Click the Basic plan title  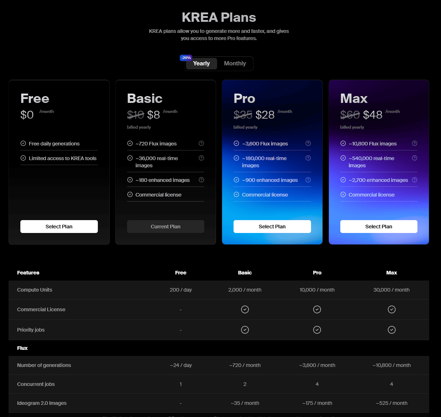coord(145,98)
